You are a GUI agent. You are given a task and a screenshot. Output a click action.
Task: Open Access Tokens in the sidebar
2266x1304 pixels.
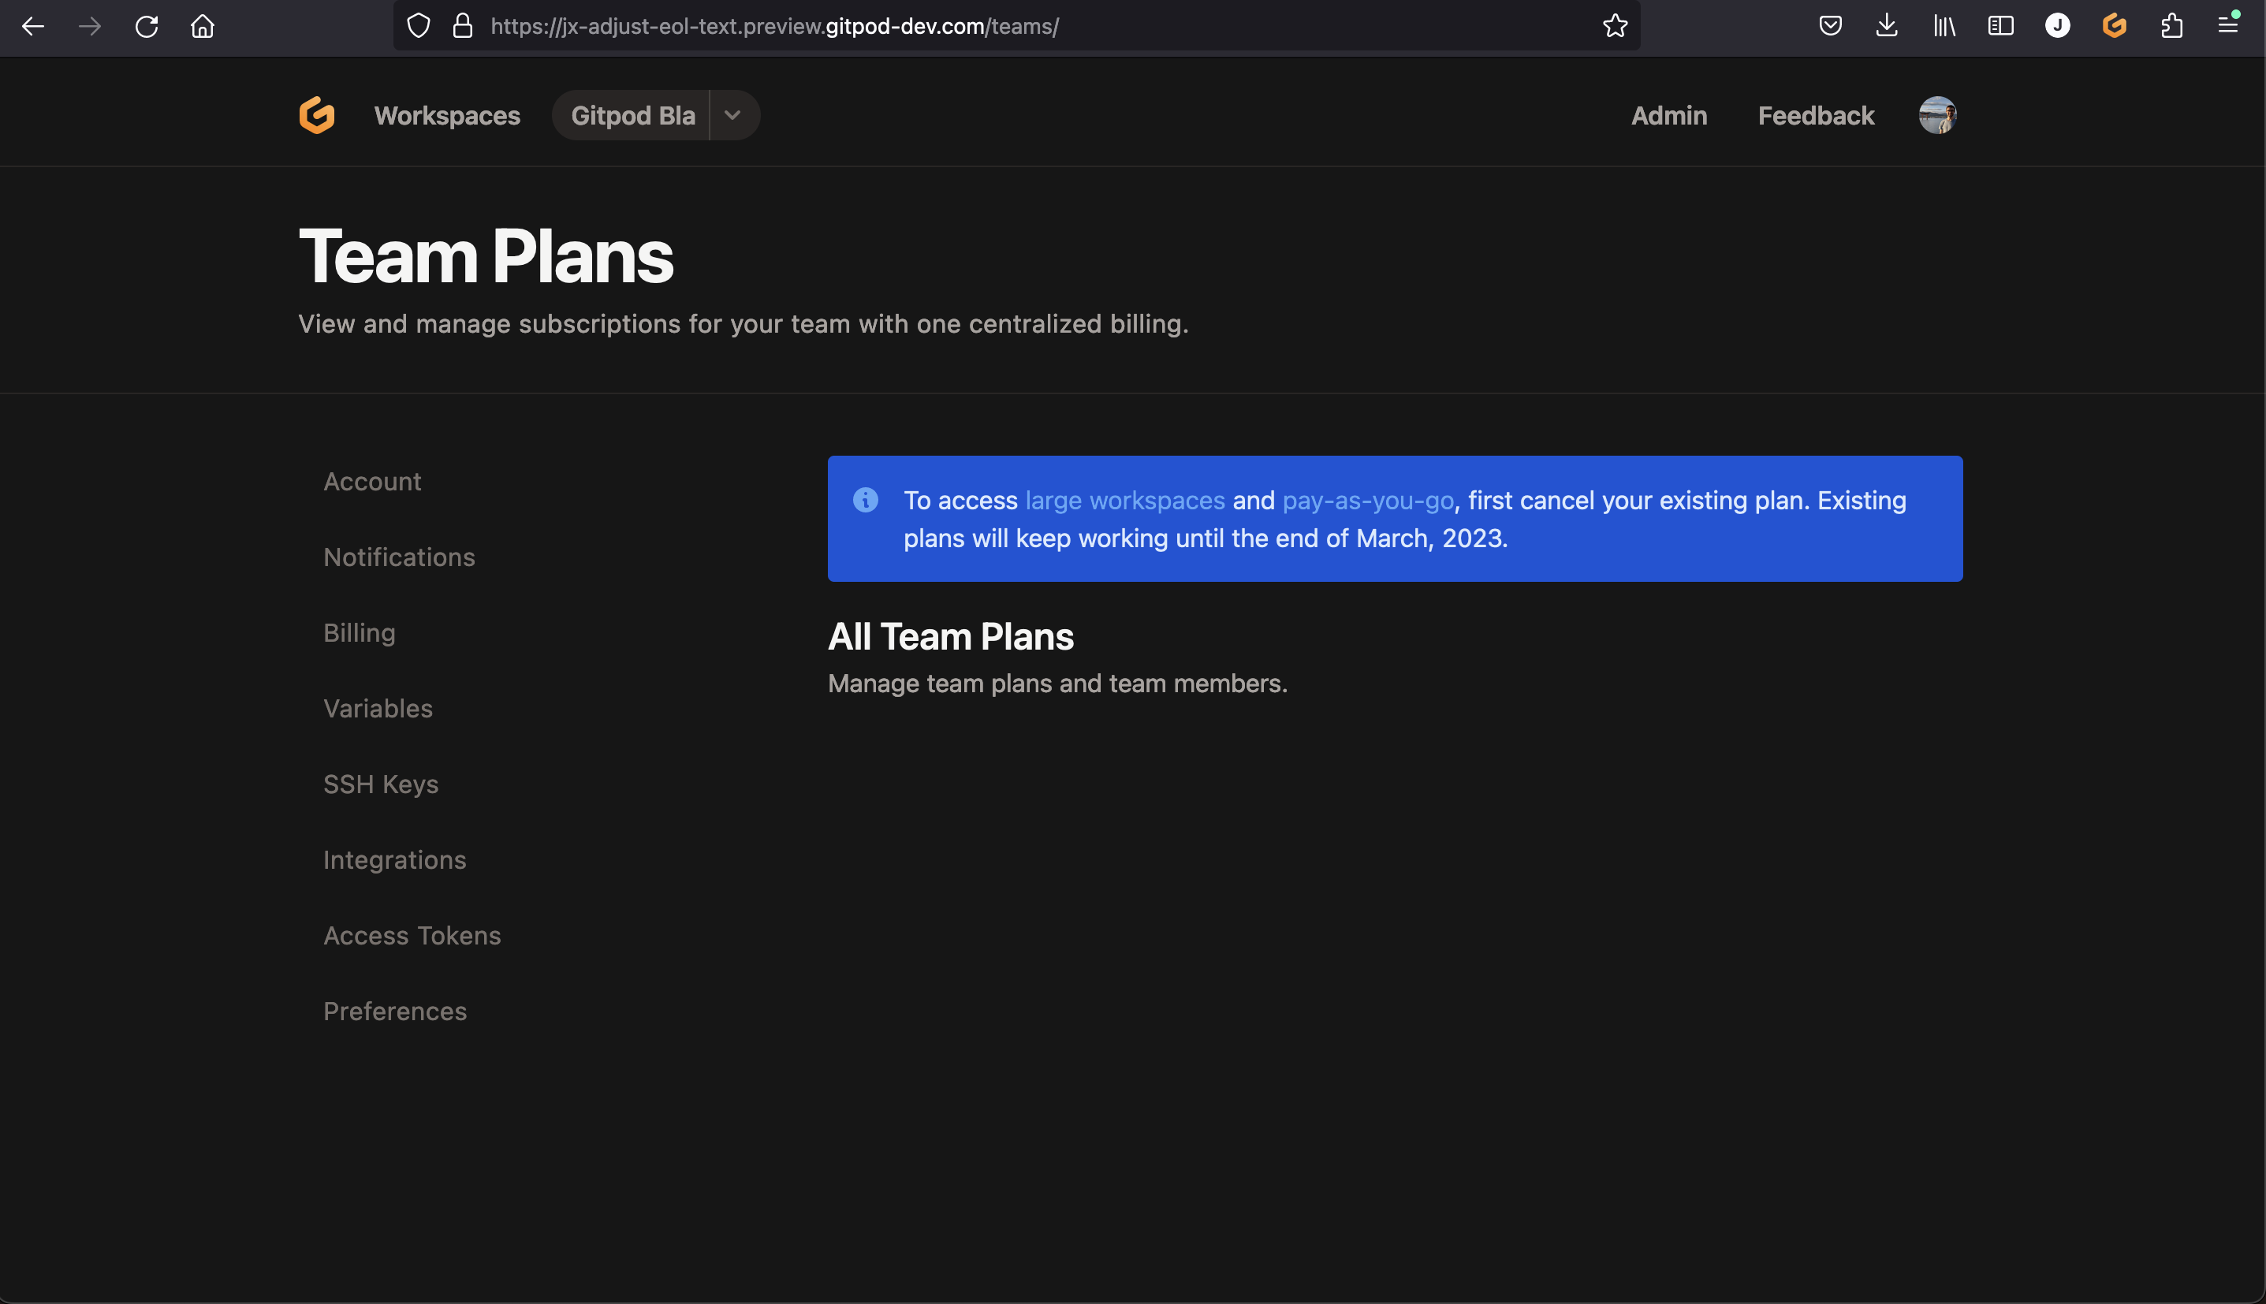[412, 936]
